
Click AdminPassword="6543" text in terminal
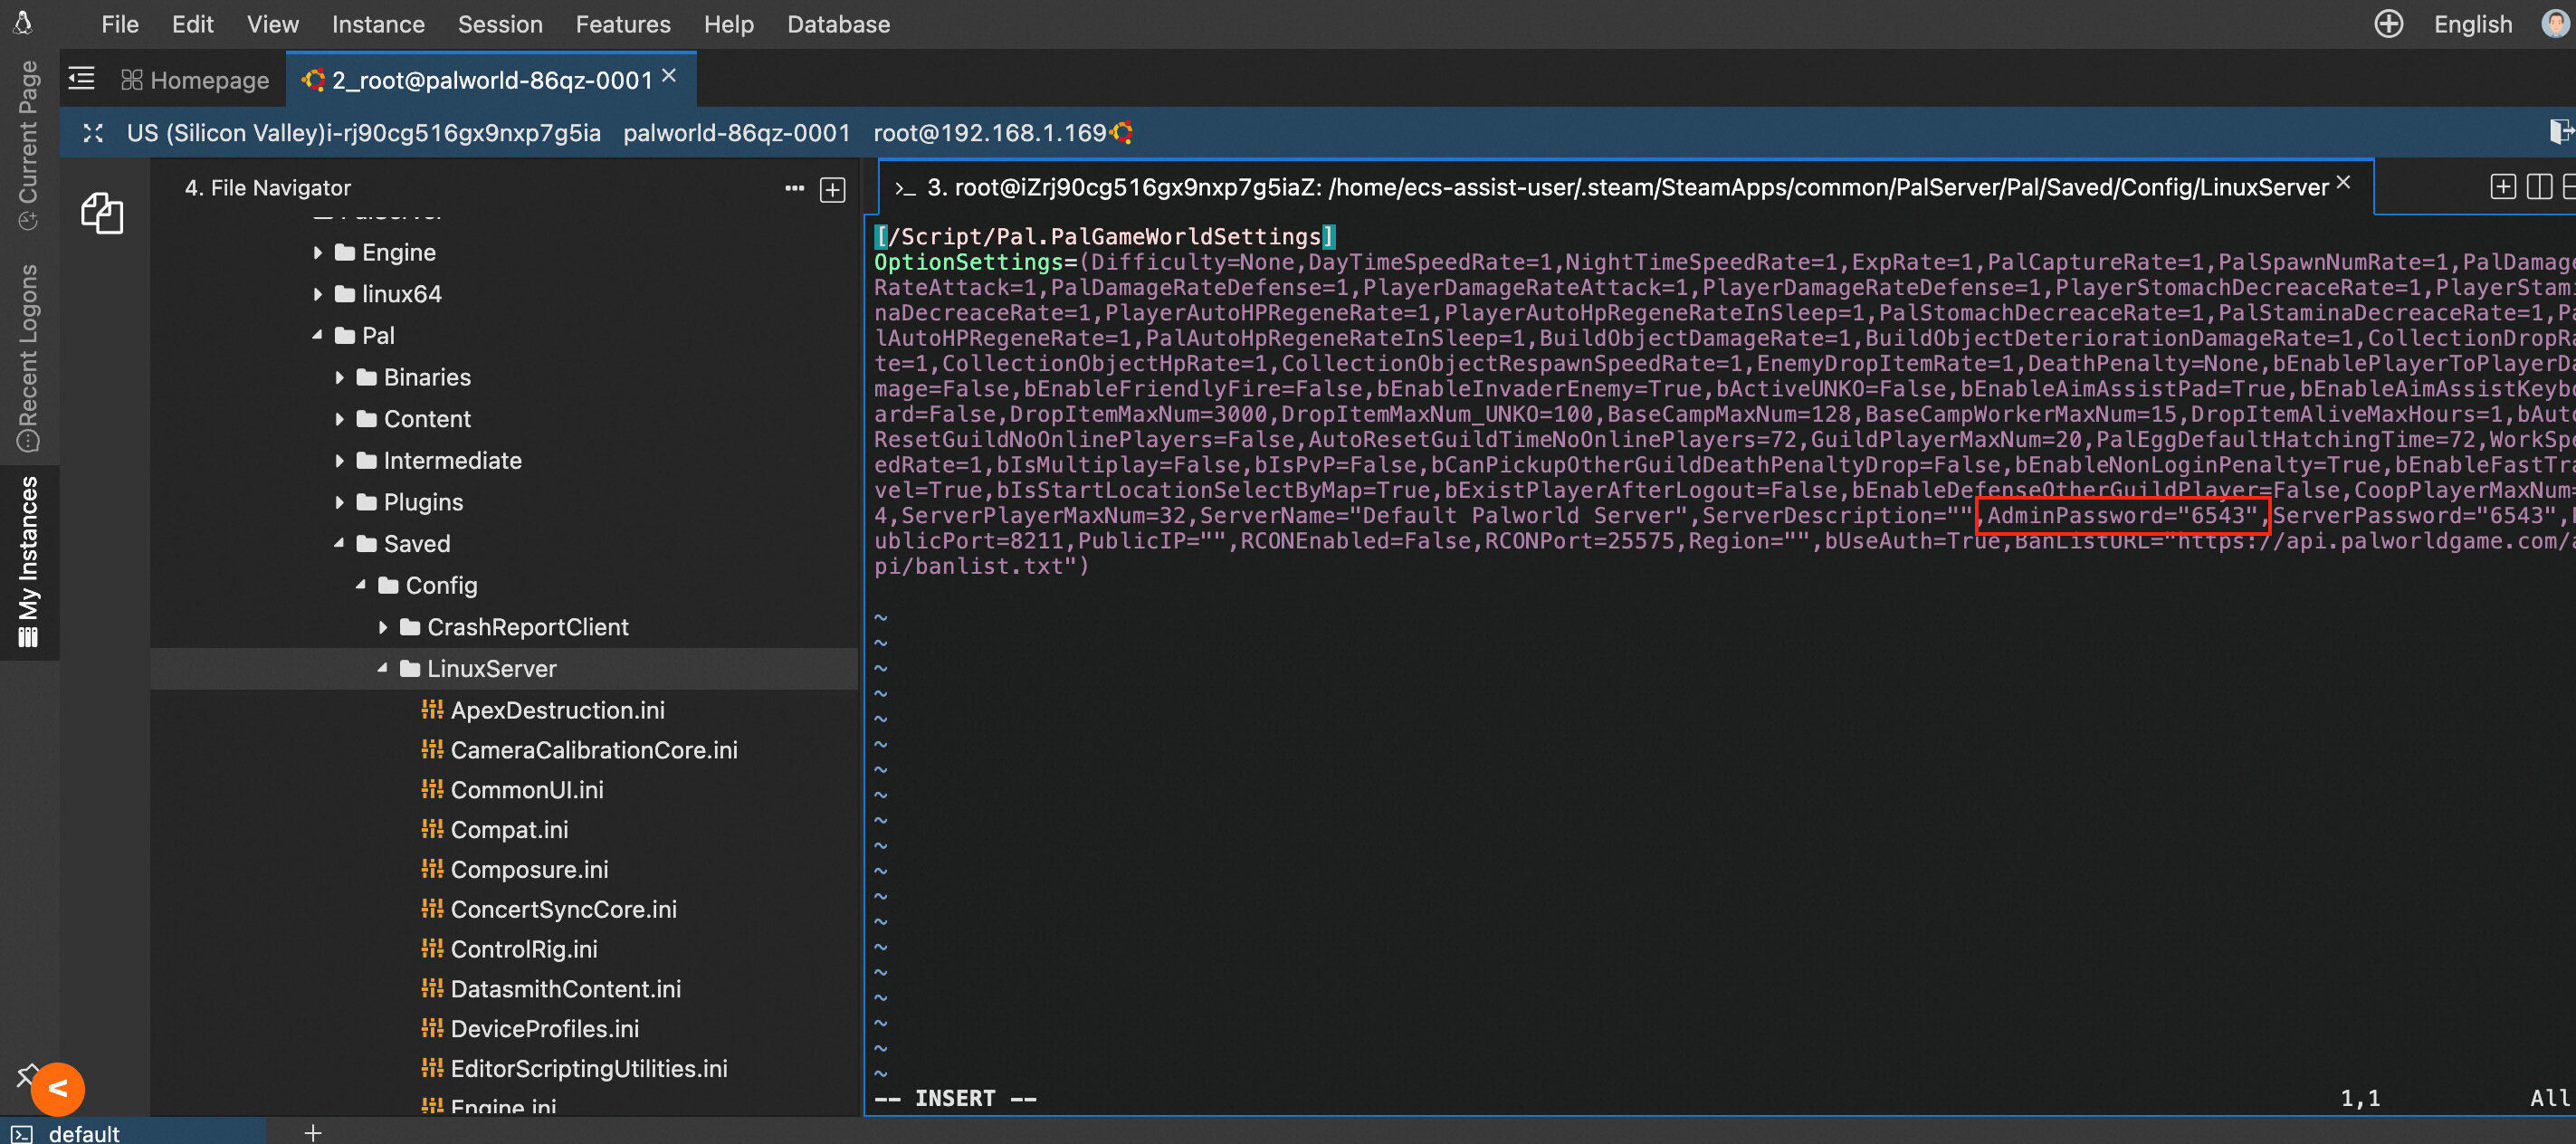pos(2122,515)
